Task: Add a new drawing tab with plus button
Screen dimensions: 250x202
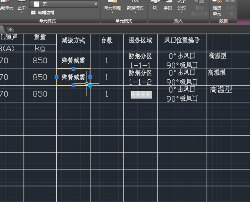Action: point(10,29)
